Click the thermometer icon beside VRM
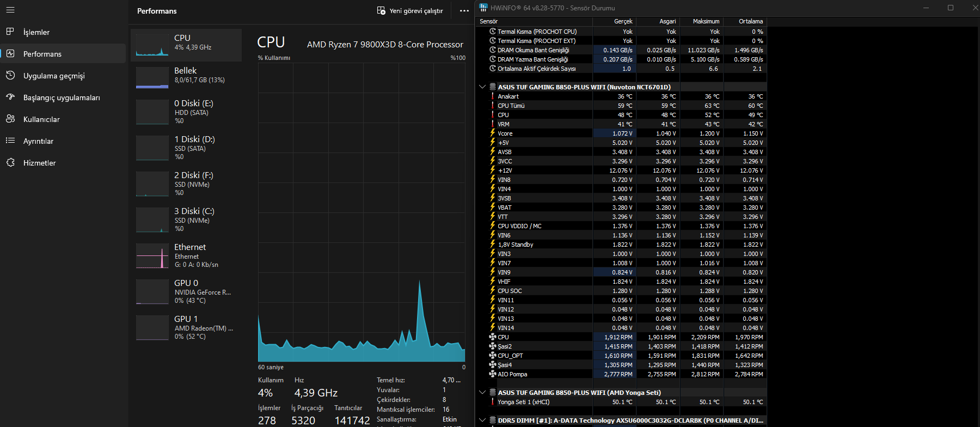The image size is (980, 427). [x=493, y=124]
